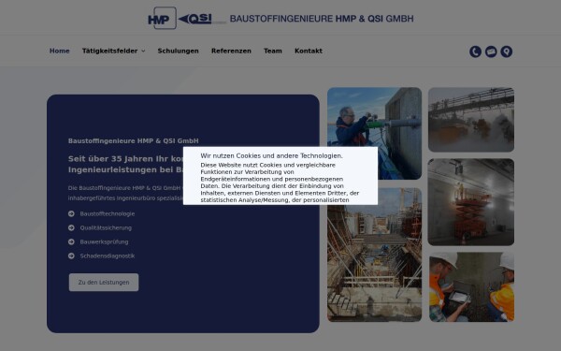The height and width of the screenshot is (351, 561).
Task: Click the arrow icon beside Bauwerksprüfung
Action: pyautogui.click(x=71, y=241)
